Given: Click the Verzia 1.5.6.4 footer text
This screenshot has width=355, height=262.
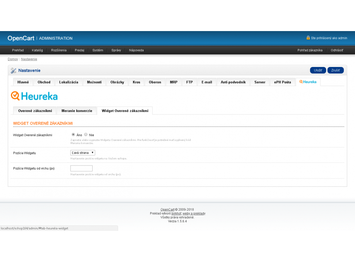Looking at the screenshot, I should [177, 221].
